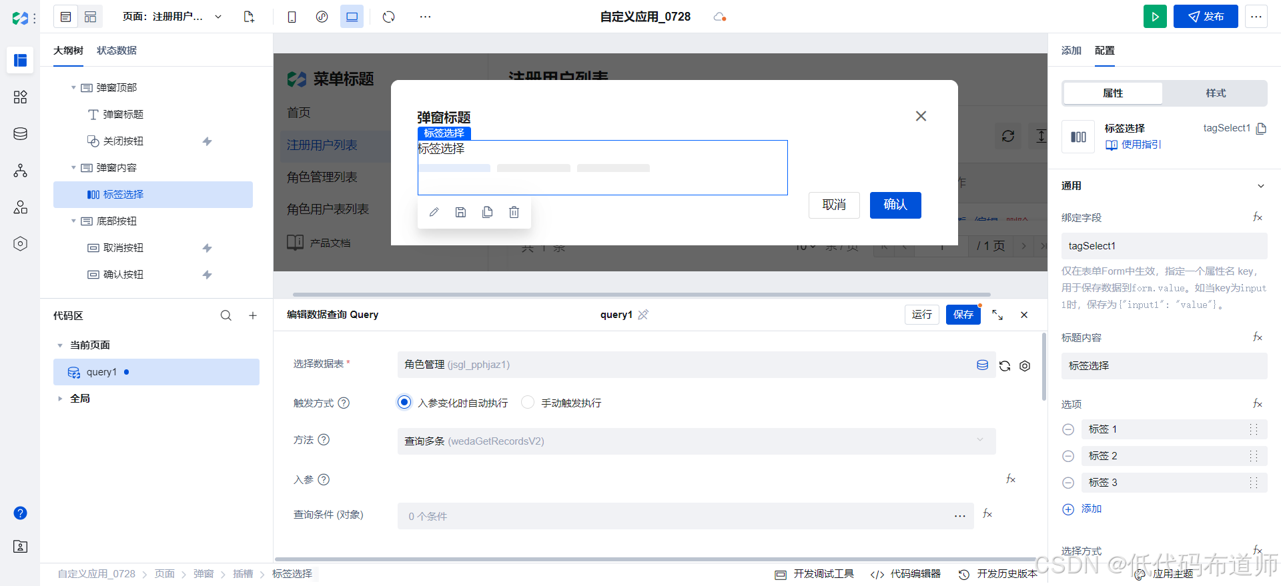1281x586 pixels.
Task: Remove option 标签 1
Action: [x=1068, y=429]
